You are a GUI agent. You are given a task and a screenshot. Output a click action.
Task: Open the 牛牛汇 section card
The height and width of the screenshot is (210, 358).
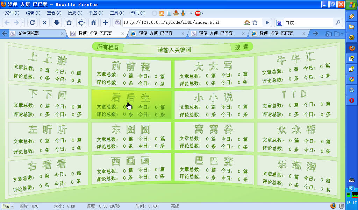click(x=297, y=66)
